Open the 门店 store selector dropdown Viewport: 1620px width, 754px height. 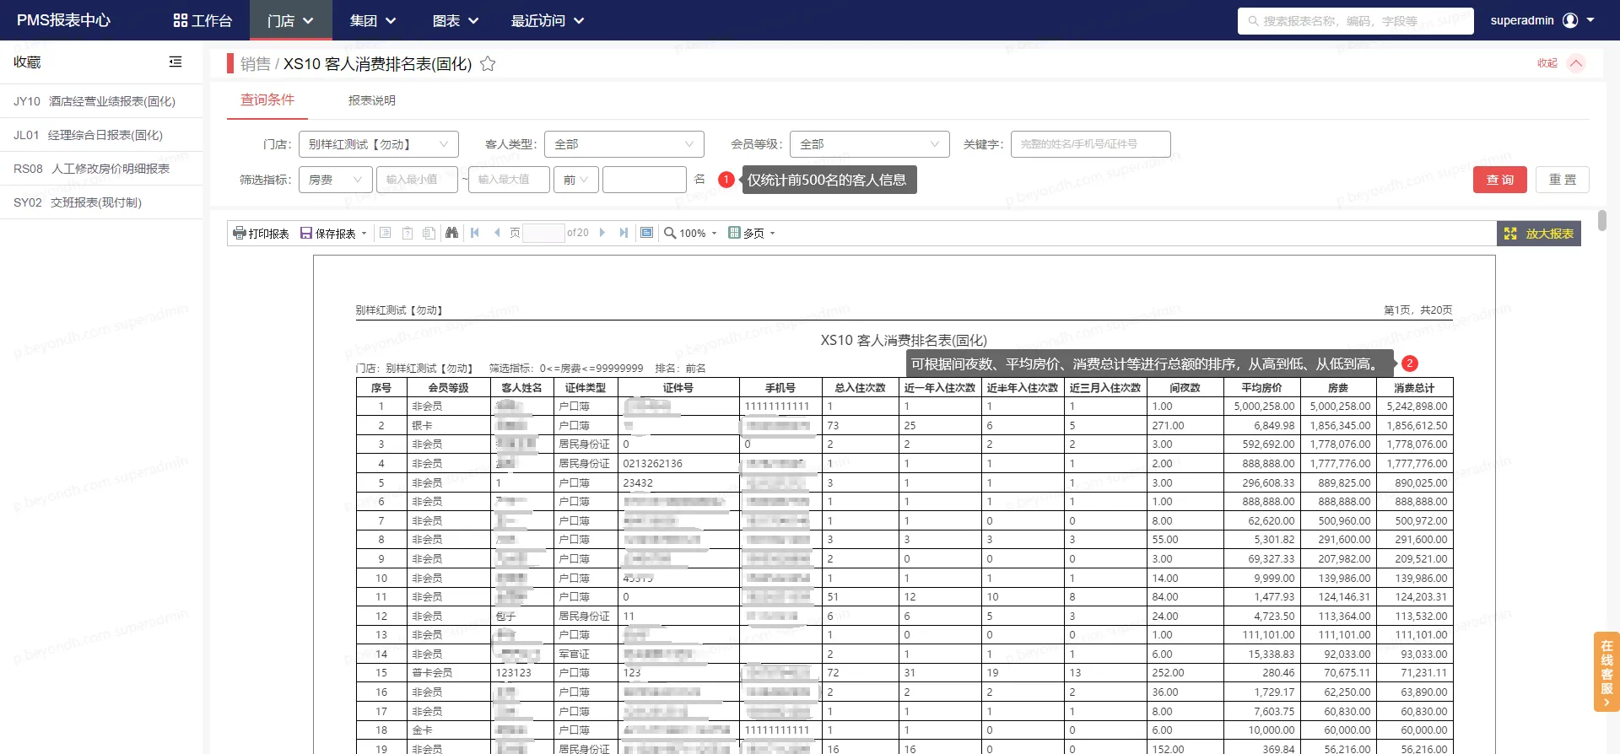(x=379, y=144)
